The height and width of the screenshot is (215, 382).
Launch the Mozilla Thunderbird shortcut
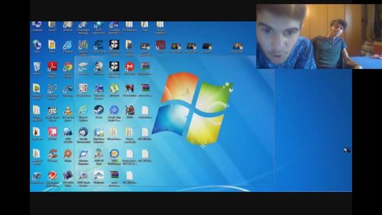pyautogui.click(x=84, y=135)
